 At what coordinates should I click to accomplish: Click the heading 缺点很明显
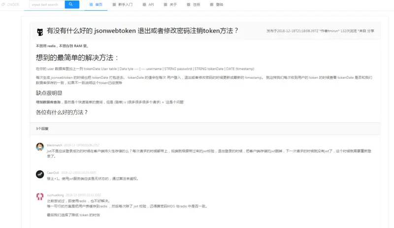tap(49, 93)
